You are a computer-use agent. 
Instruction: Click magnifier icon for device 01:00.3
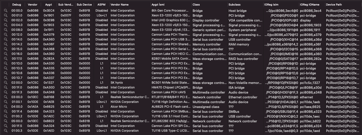pos(6,131)
